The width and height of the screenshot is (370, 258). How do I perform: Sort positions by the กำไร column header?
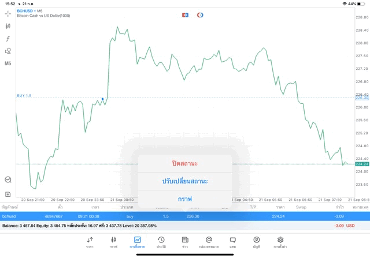(x=340, y=207)
